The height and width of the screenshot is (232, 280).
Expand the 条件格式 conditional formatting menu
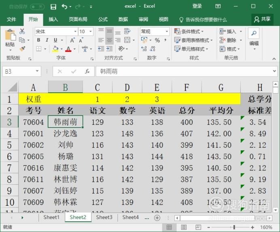189,32
